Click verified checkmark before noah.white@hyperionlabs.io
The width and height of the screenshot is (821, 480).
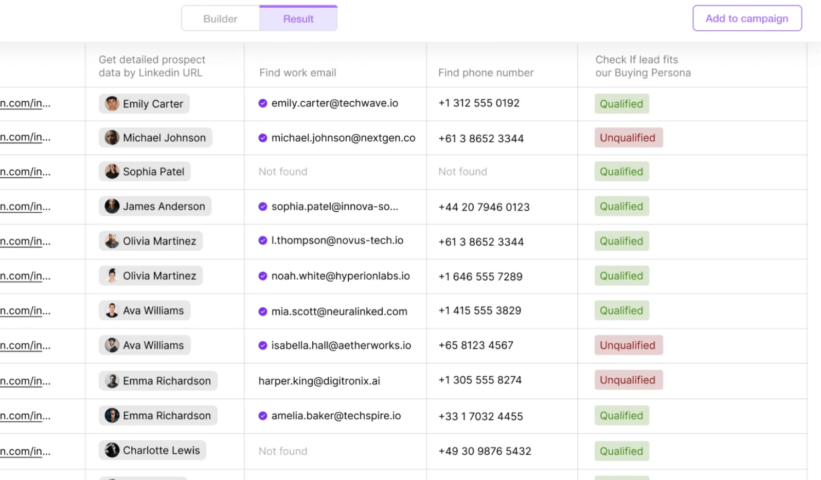(263, 276)
